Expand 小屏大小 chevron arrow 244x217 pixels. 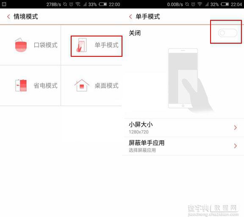pyautogui.click(x=236, y=128)
